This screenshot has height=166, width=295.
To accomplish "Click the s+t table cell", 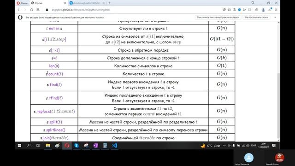I will coord(54,58).
